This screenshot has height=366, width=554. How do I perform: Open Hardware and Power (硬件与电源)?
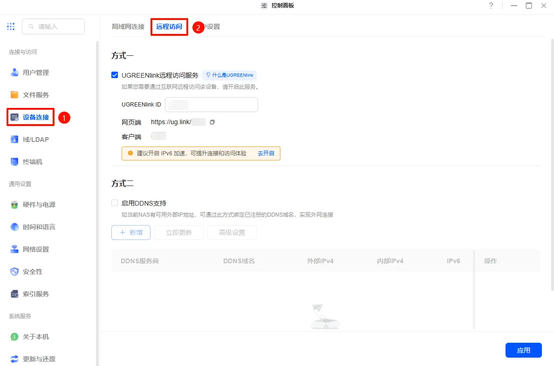[39, 205]
